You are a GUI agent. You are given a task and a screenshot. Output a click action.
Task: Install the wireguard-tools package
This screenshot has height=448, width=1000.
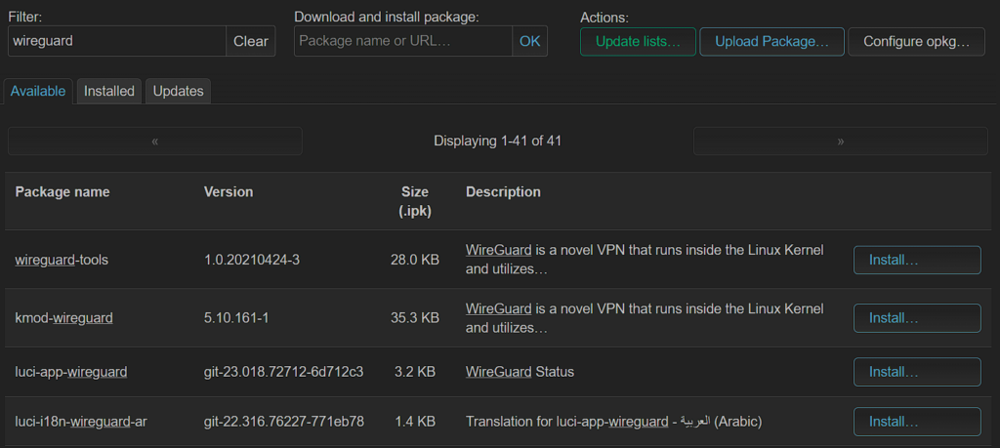[917, 260]
